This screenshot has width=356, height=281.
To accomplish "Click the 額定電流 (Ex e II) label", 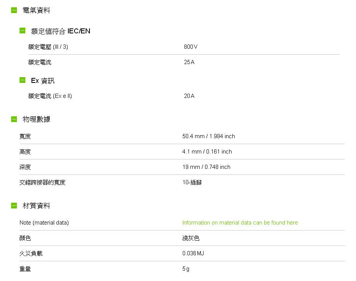I will (x=50, y=96).
